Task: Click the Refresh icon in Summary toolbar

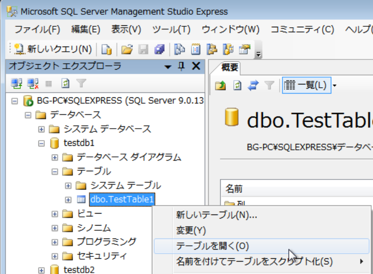Action: tap(237, 85)
